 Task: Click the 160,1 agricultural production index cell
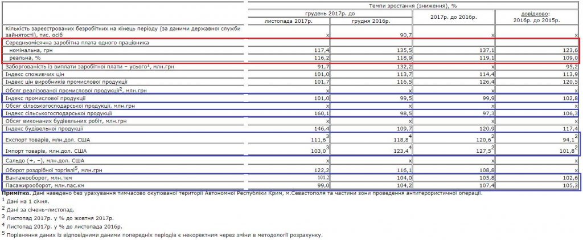pyautogui.click(x=320, y=114)
